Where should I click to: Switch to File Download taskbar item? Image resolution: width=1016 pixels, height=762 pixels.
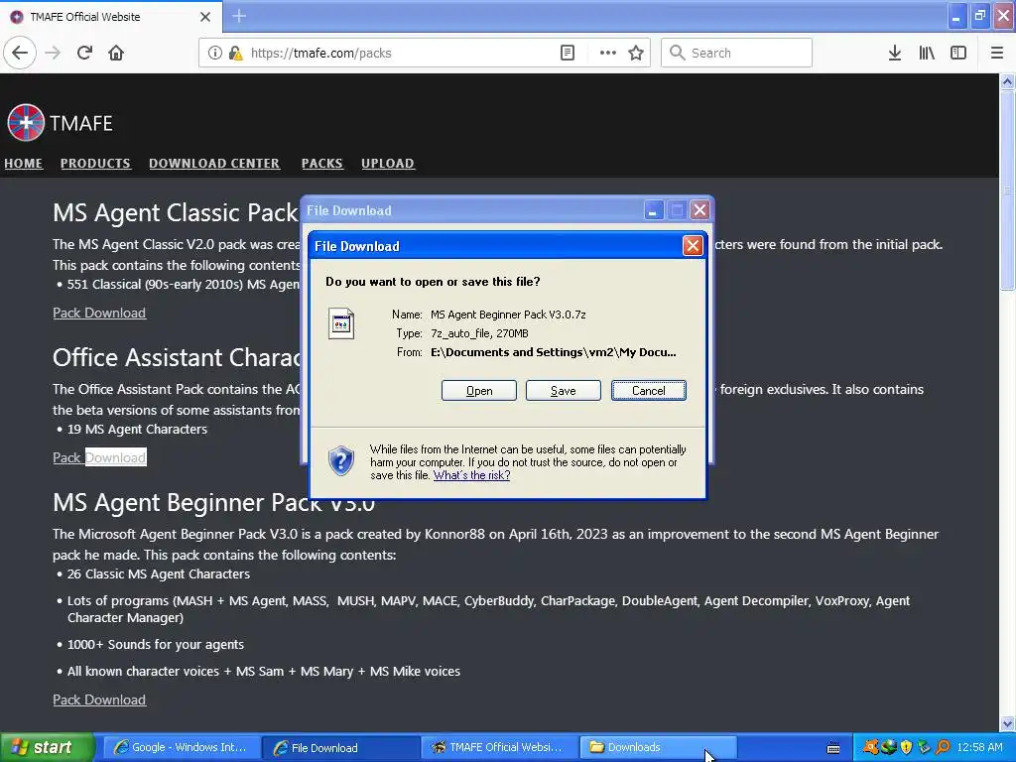click(x=339, y=747)
